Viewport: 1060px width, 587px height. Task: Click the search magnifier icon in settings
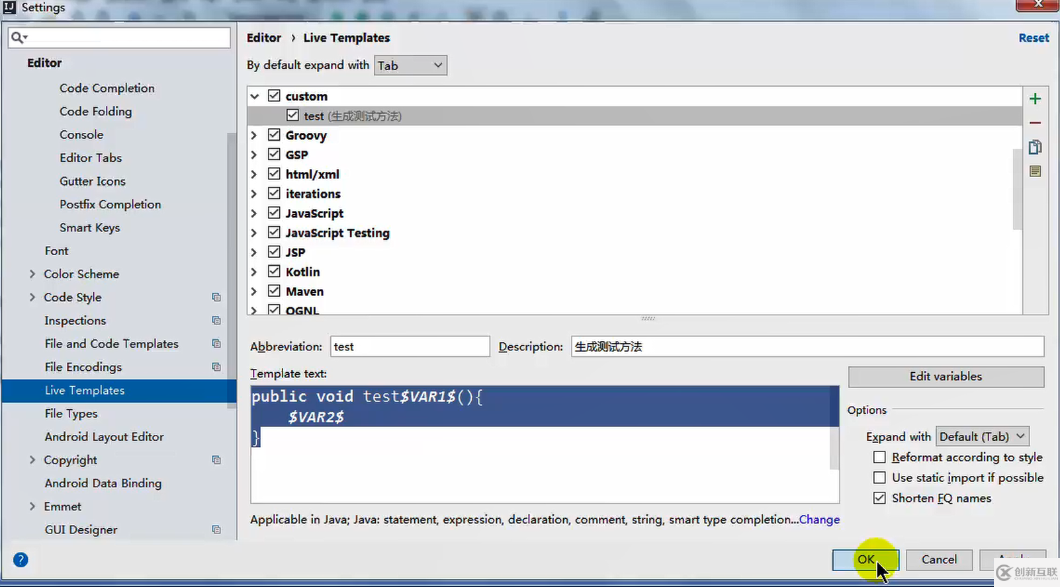point(19,38)
